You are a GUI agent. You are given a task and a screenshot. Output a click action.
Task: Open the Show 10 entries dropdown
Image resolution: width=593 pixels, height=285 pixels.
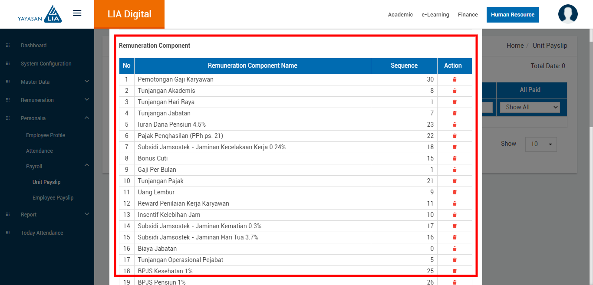point(541,144)
